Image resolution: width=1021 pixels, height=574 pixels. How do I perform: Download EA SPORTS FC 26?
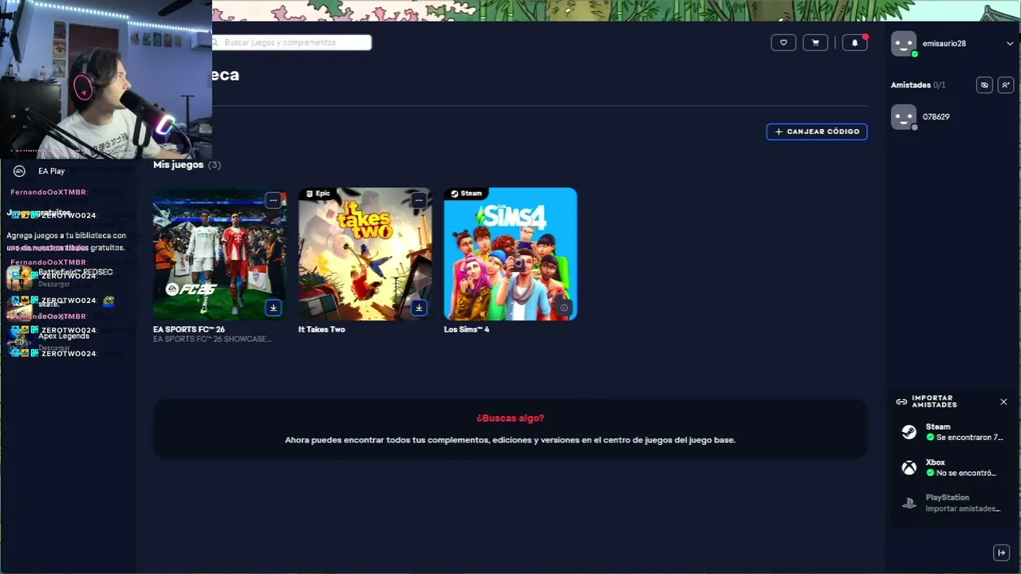point(273,308)
